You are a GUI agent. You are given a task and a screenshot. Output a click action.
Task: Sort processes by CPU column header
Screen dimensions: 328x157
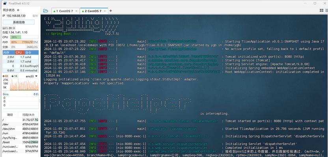[20, 53]
